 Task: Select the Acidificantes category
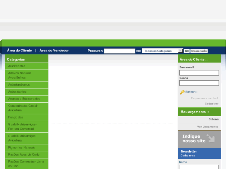[27, 66]
